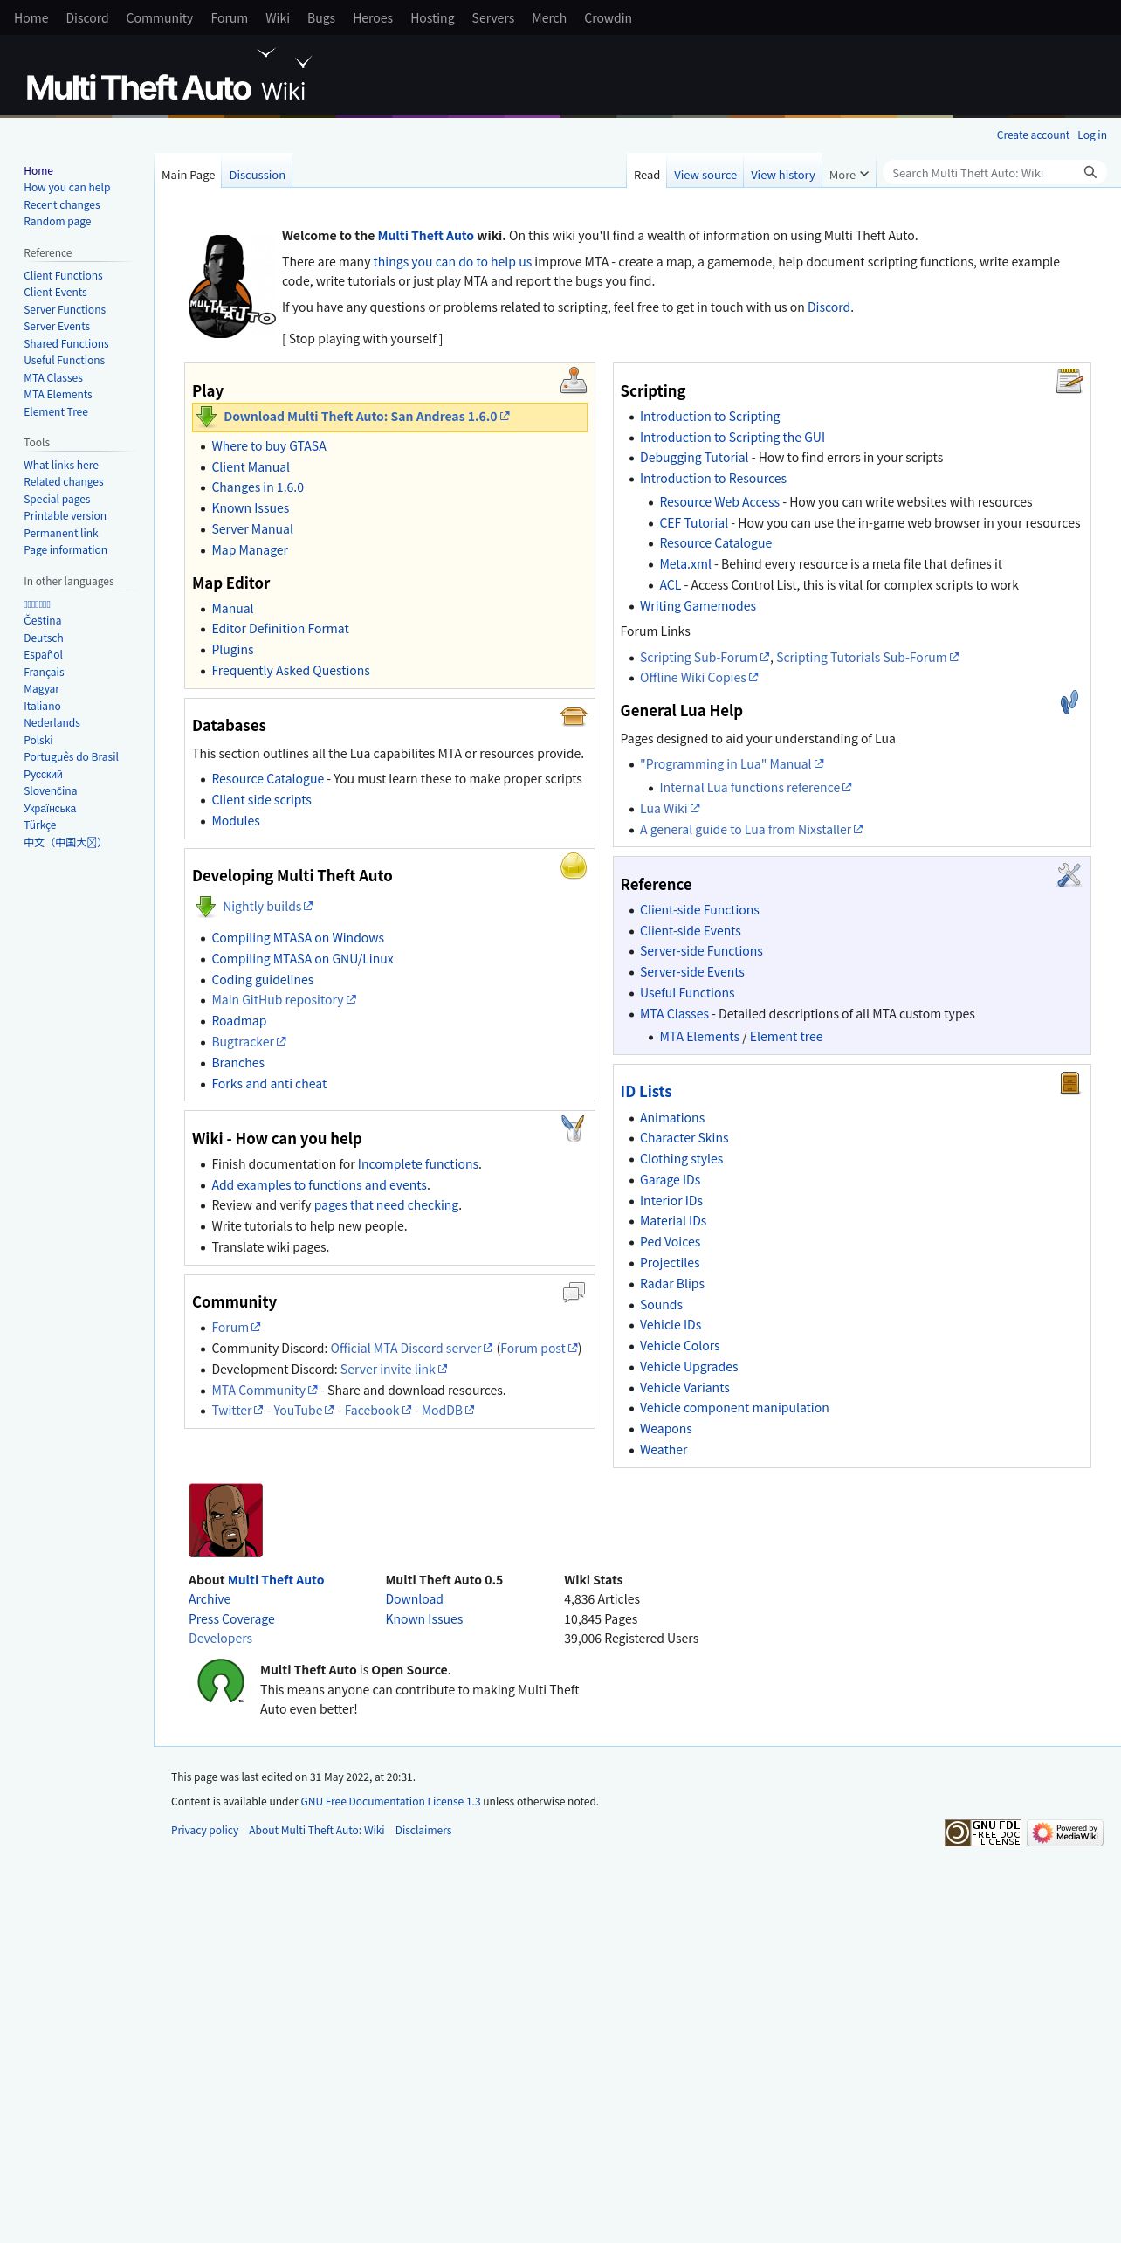Click the MTA logo image beside Welcome text

click(231, 286)
